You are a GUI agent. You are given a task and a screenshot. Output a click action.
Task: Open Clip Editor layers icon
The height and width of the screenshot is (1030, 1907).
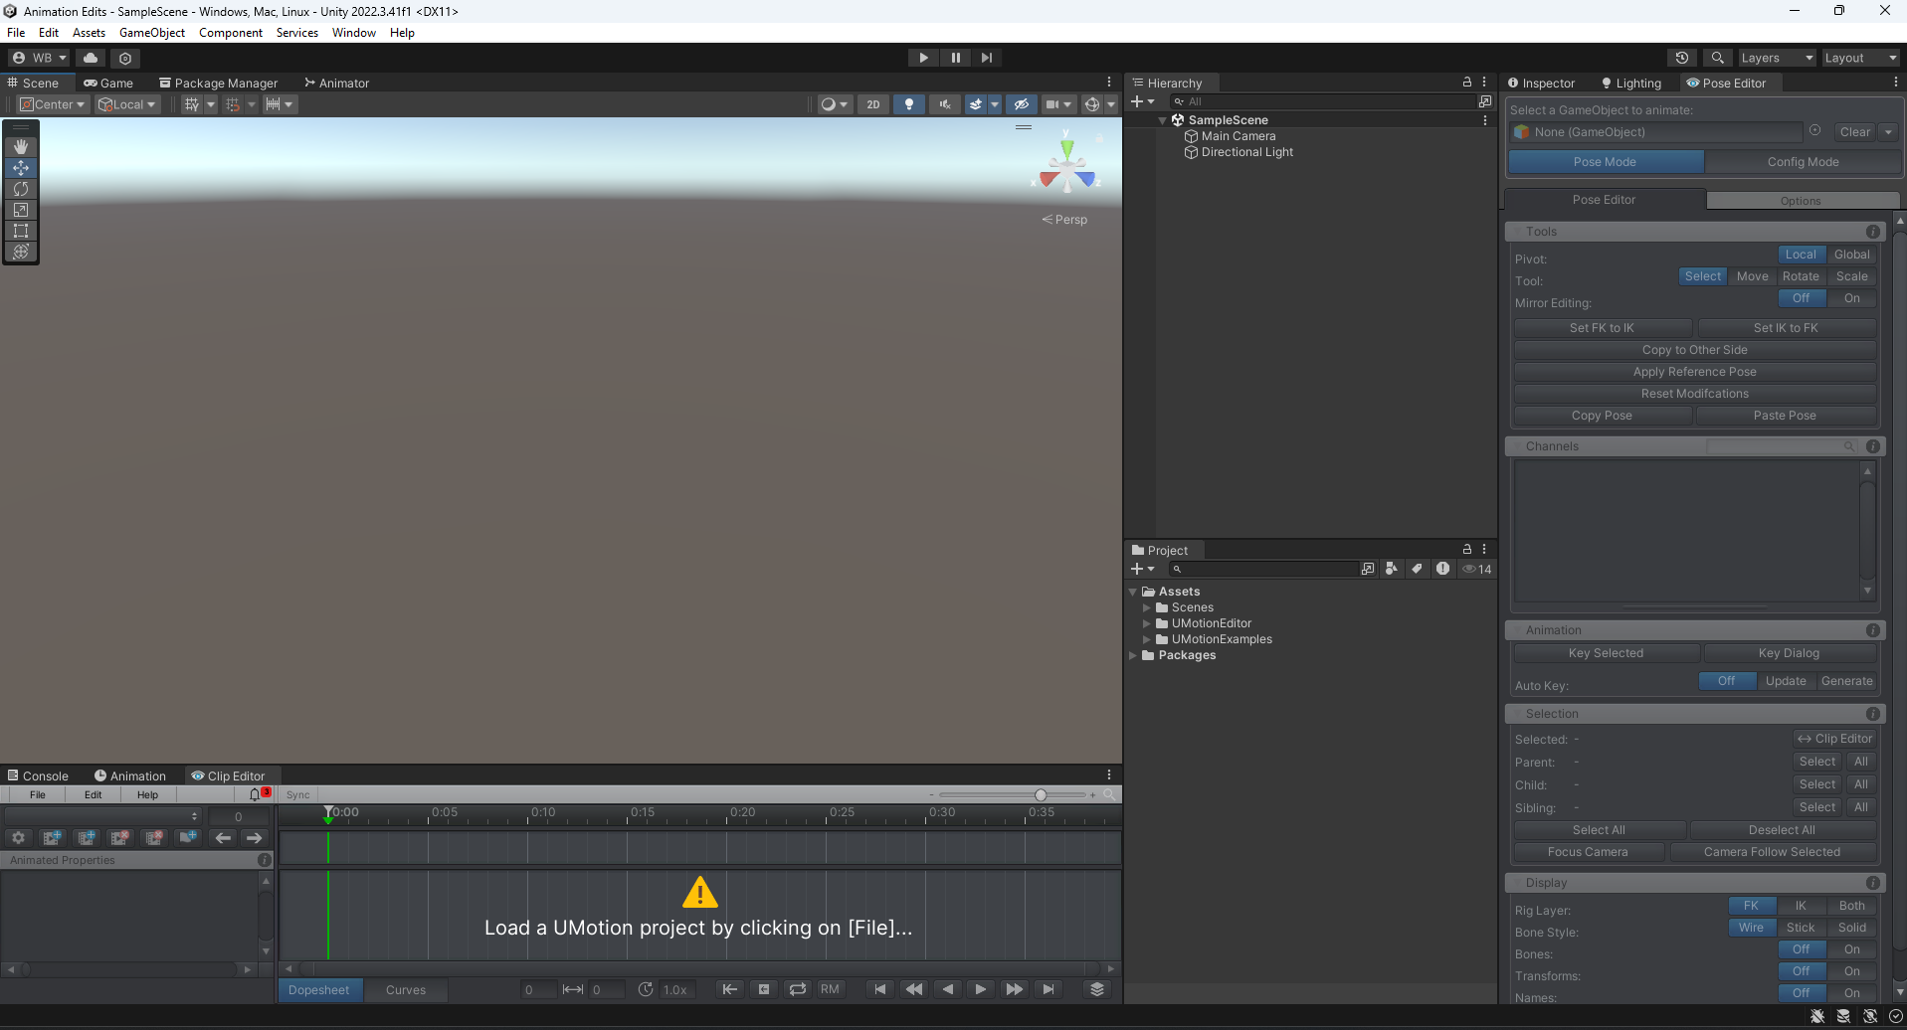coord(1097,989)
